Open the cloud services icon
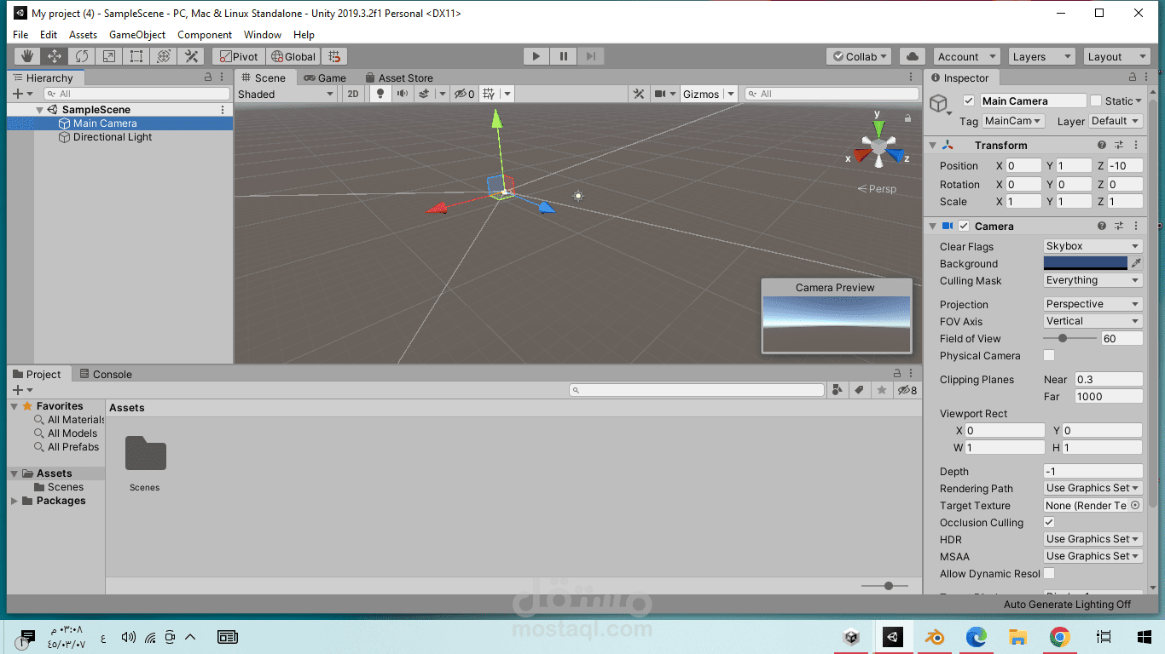1165x654 pixels. [x=913, y=56]
